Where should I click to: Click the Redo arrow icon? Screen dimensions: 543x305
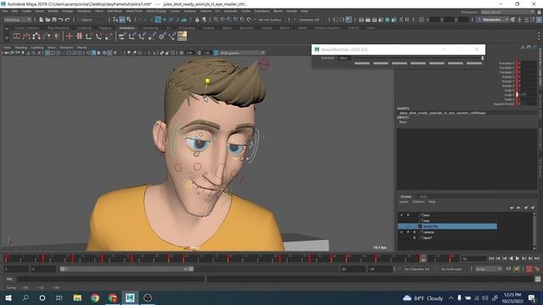coord(67,19)
